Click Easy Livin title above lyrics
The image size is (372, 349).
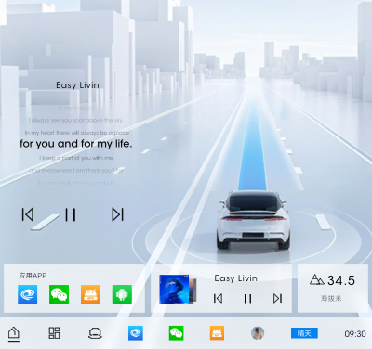click(x=77, y=85)
